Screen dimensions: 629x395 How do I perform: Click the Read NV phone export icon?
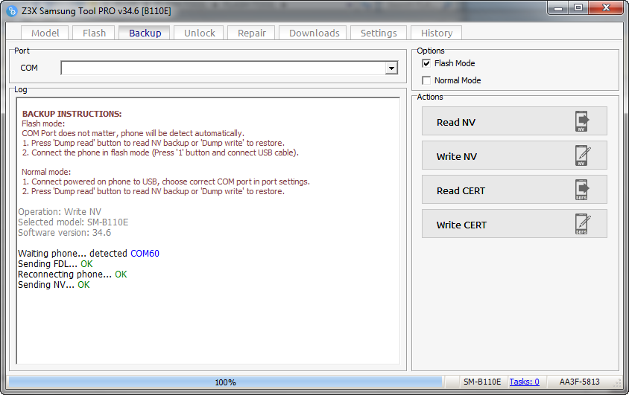click(582, 121)
